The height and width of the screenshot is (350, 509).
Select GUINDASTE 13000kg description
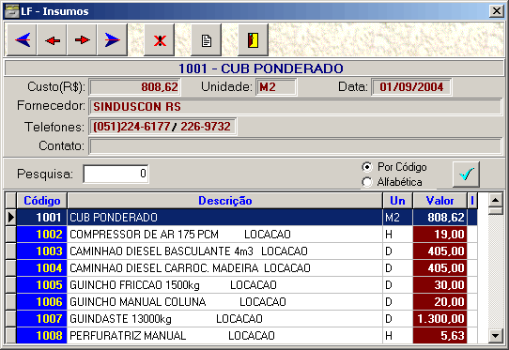click(x=225, y=318)
